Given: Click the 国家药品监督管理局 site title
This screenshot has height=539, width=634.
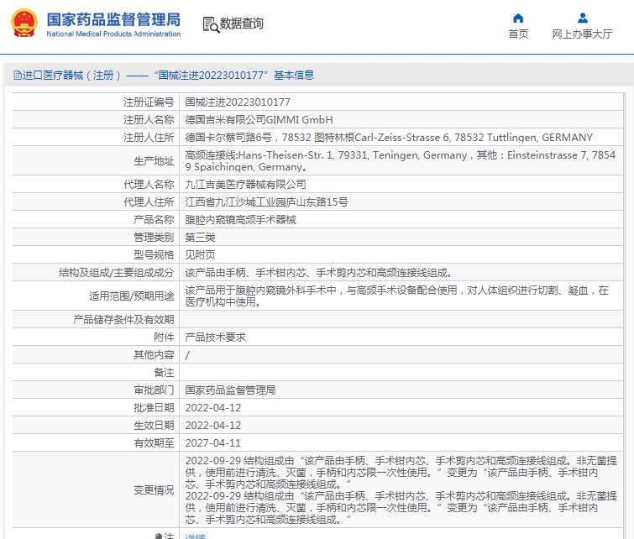Looking at the screenshot, I should pos(113,18).
